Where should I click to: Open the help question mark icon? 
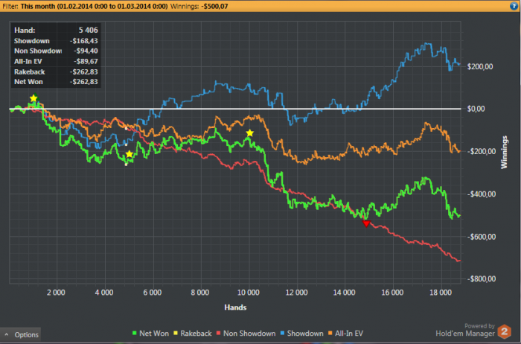[x=514, y=6]
